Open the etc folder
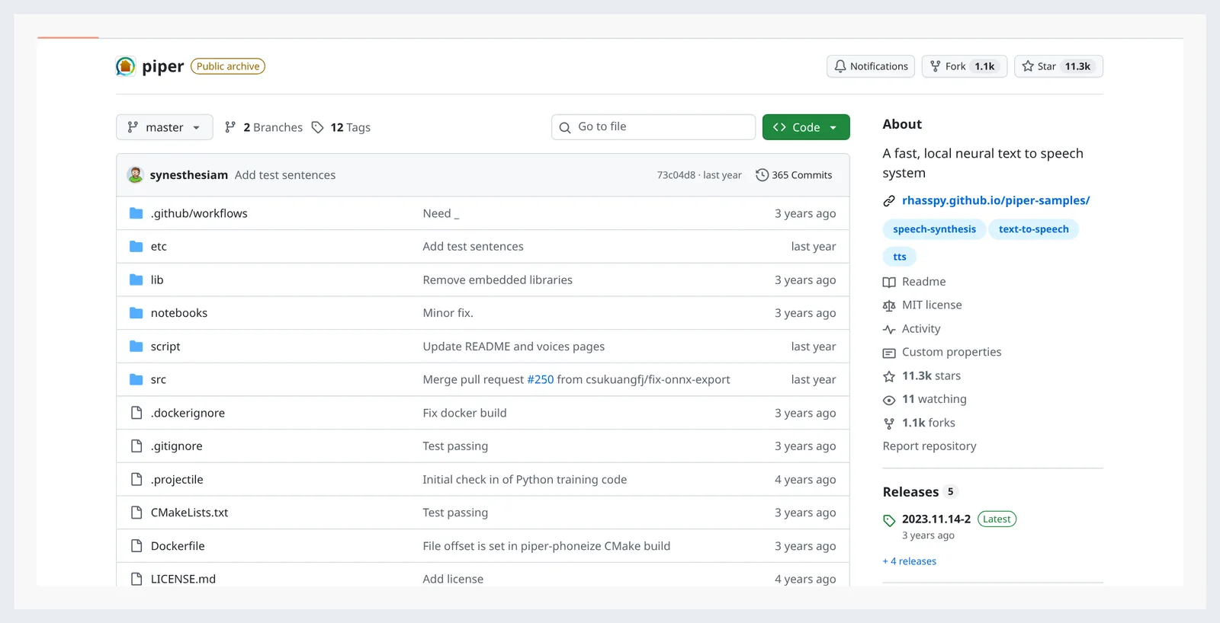Screen dimensions: 1220x623 [x=159, y=247]
